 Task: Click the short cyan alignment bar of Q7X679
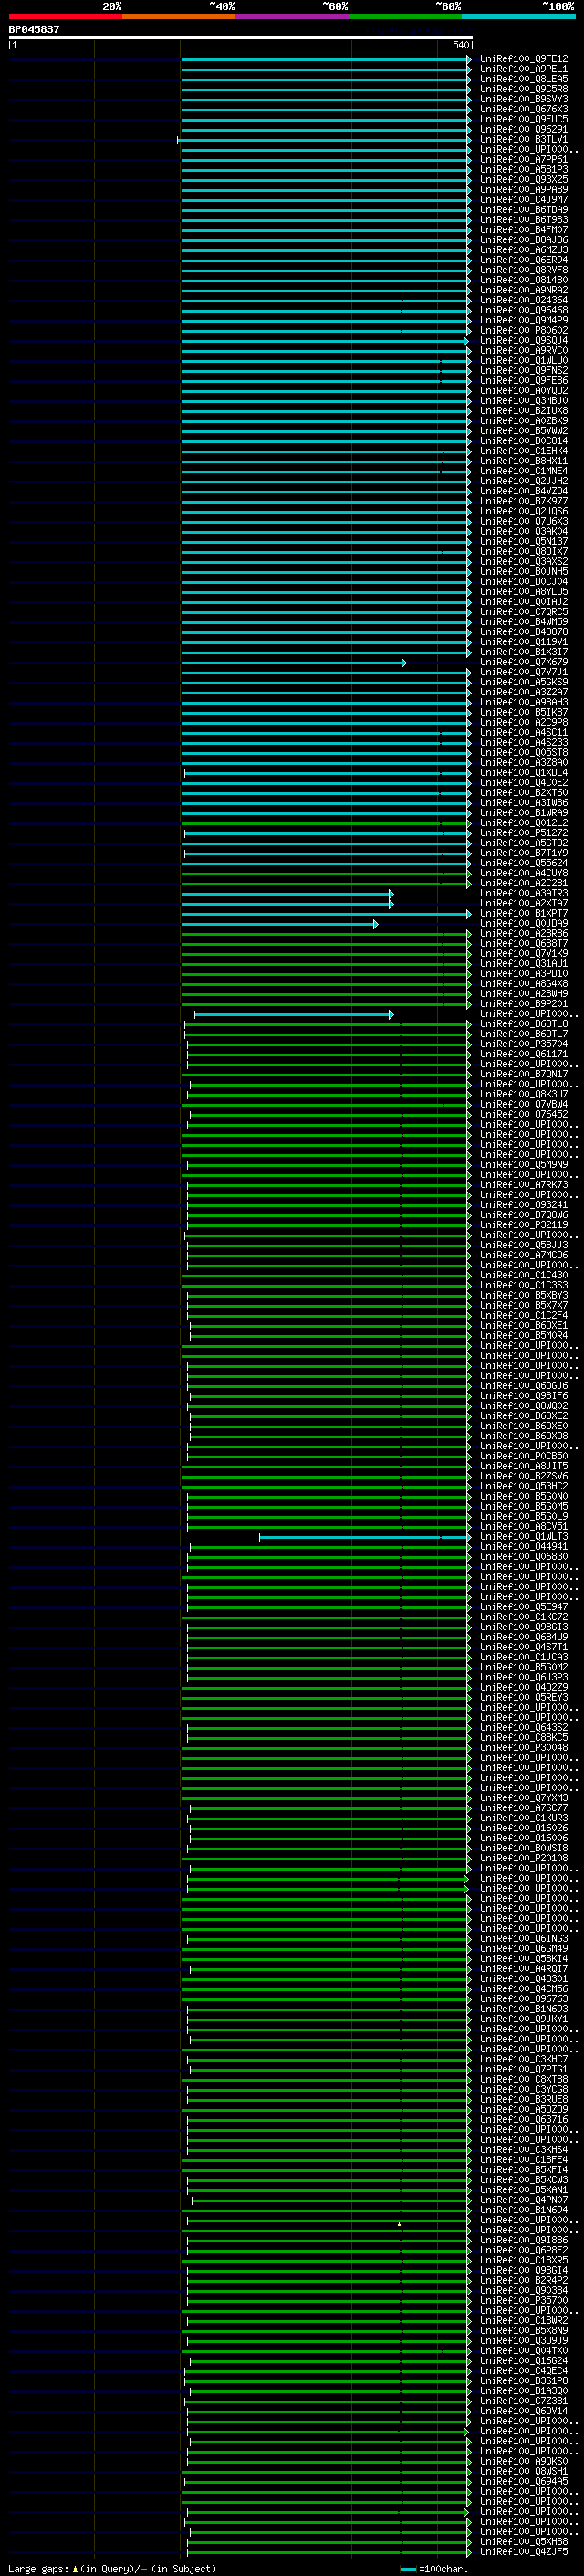pos(294,663)
